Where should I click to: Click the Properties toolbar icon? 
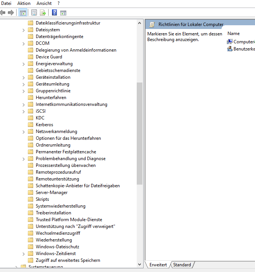(34, 13)
